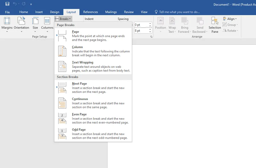
Task: Open the Wrap Text dropdown
Action: (x=172, y=25)
